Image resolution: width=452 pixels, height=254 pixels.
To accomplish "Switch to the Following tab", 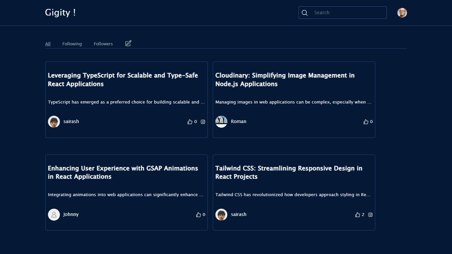I will [72, 44].
